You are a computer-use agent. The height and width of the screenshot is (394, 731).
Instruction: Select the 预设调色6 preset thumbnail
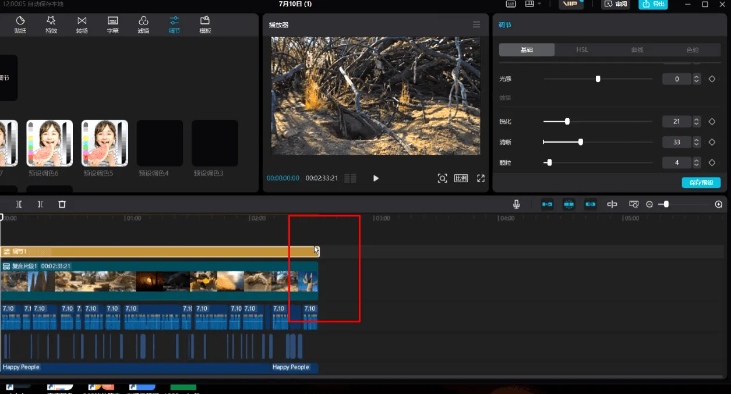click(50, 143)
